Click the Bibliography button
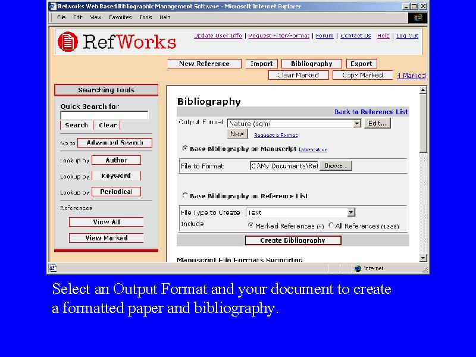The width and height of the screenshot is (476, 357). (x=311, y=64)
